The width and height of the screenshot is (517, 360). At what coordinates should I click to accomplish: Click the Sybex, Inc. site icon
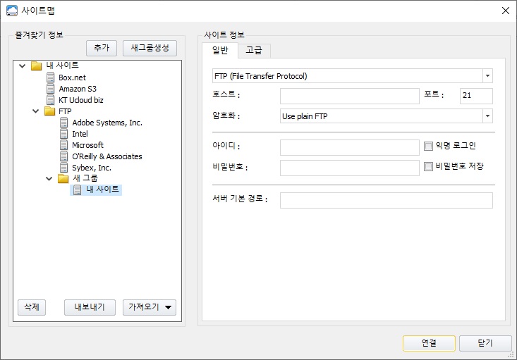pos(64,168)
